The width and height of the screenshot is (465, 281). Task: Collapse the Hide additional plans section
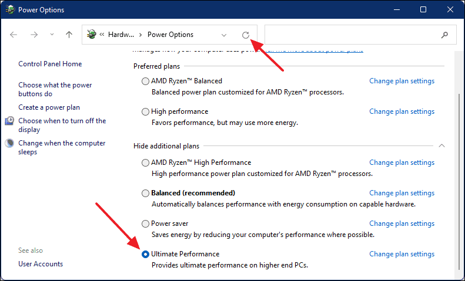[441, 145]
